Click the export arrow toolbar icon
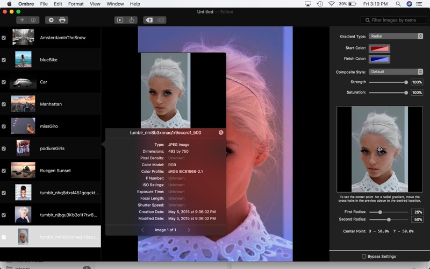 [x=51, y=20]
